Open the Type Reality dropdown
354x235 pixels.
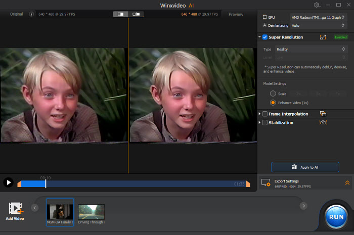click(311, 49)
